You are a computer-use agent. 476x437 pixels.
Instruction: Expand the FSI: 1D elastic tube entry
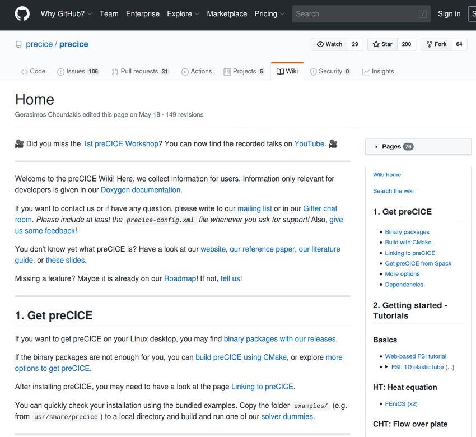386,367
